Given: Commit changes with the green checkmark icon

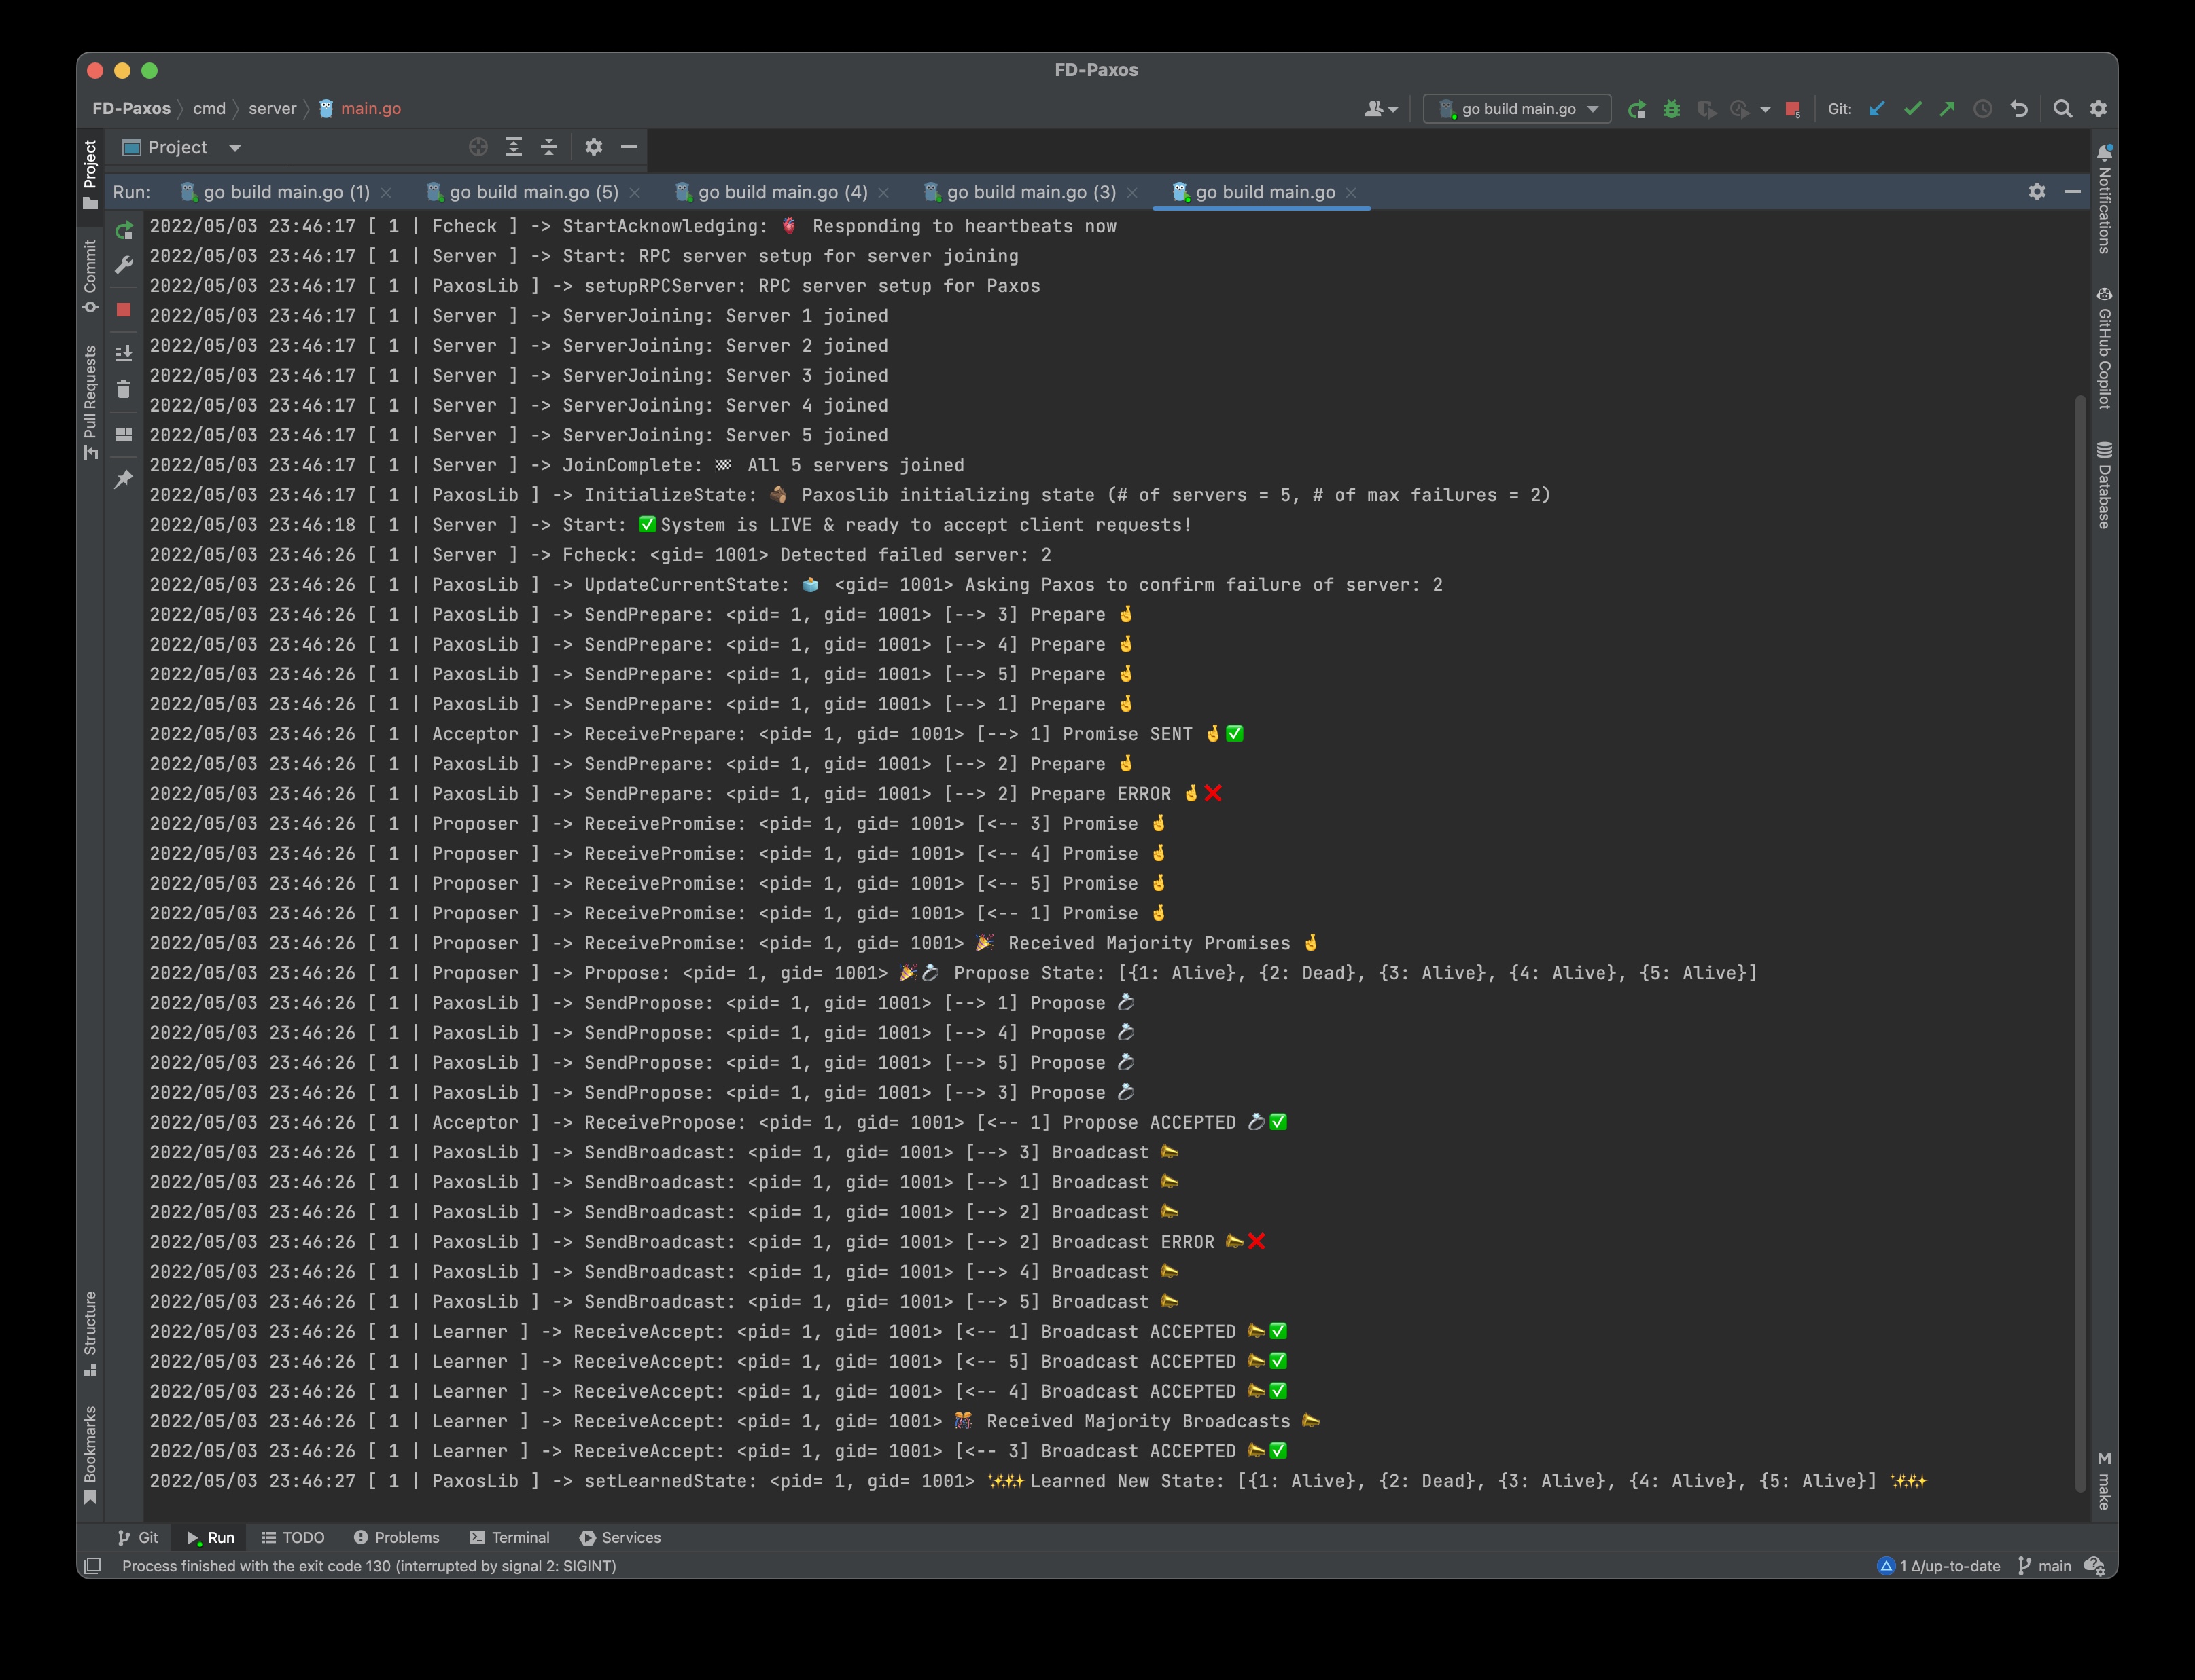Looking at the screenshot, I should (x=1913, y=109).
